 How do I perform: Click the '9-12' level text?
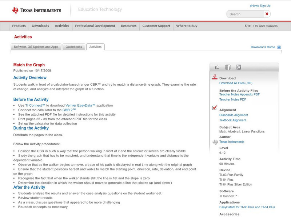[222, 153]
